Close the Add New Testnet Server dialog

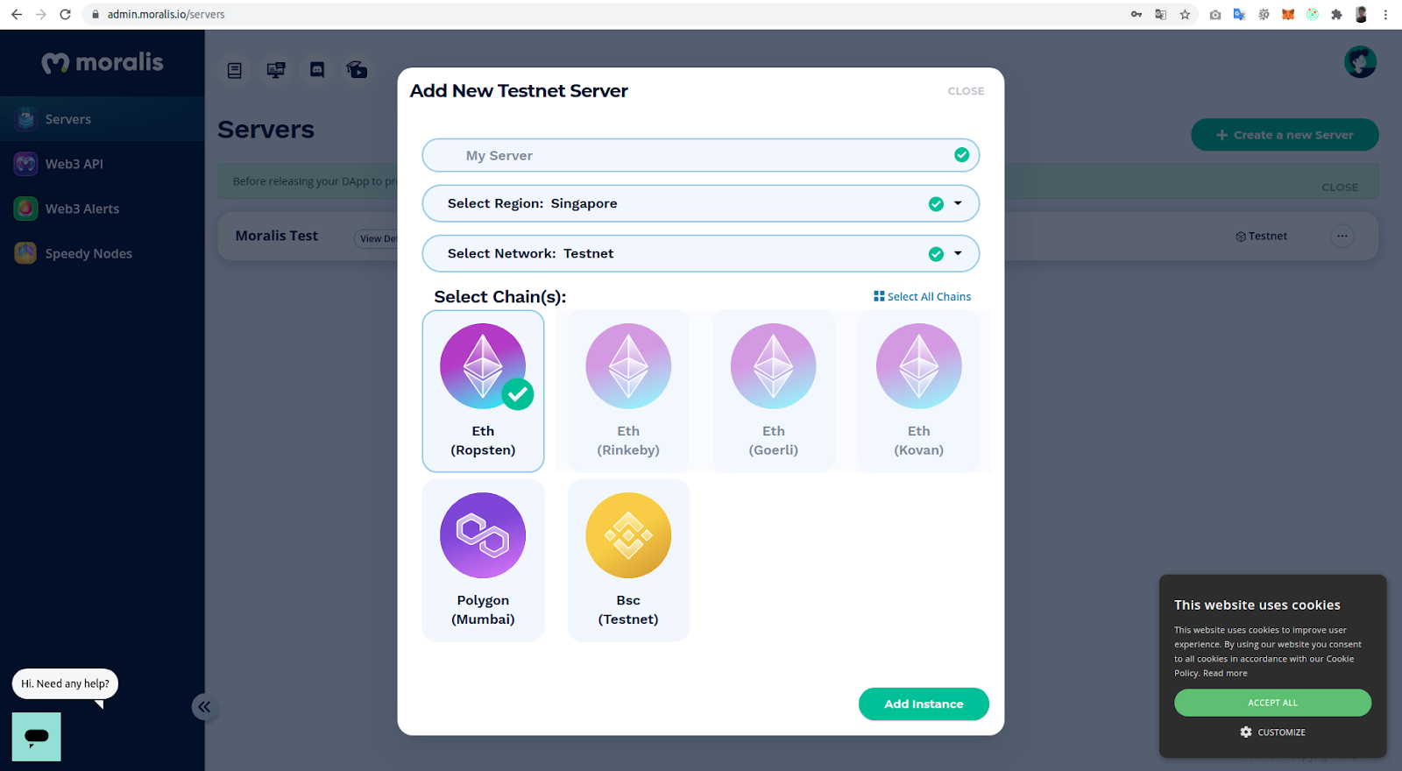966,91
